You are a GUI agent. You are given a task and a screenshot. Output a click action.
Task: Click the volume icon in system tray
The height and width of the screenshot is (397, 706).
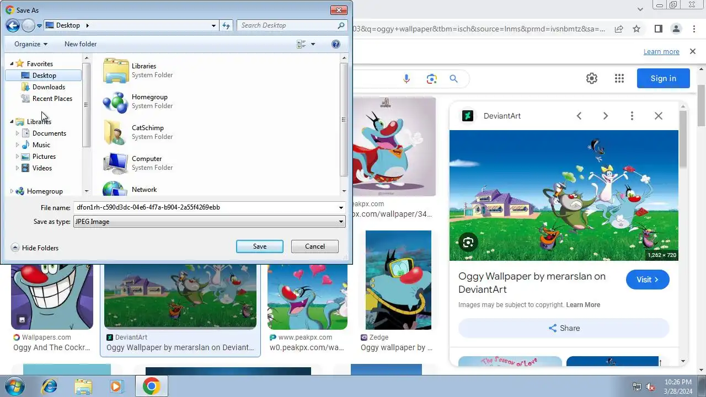(x=651, y=387)
